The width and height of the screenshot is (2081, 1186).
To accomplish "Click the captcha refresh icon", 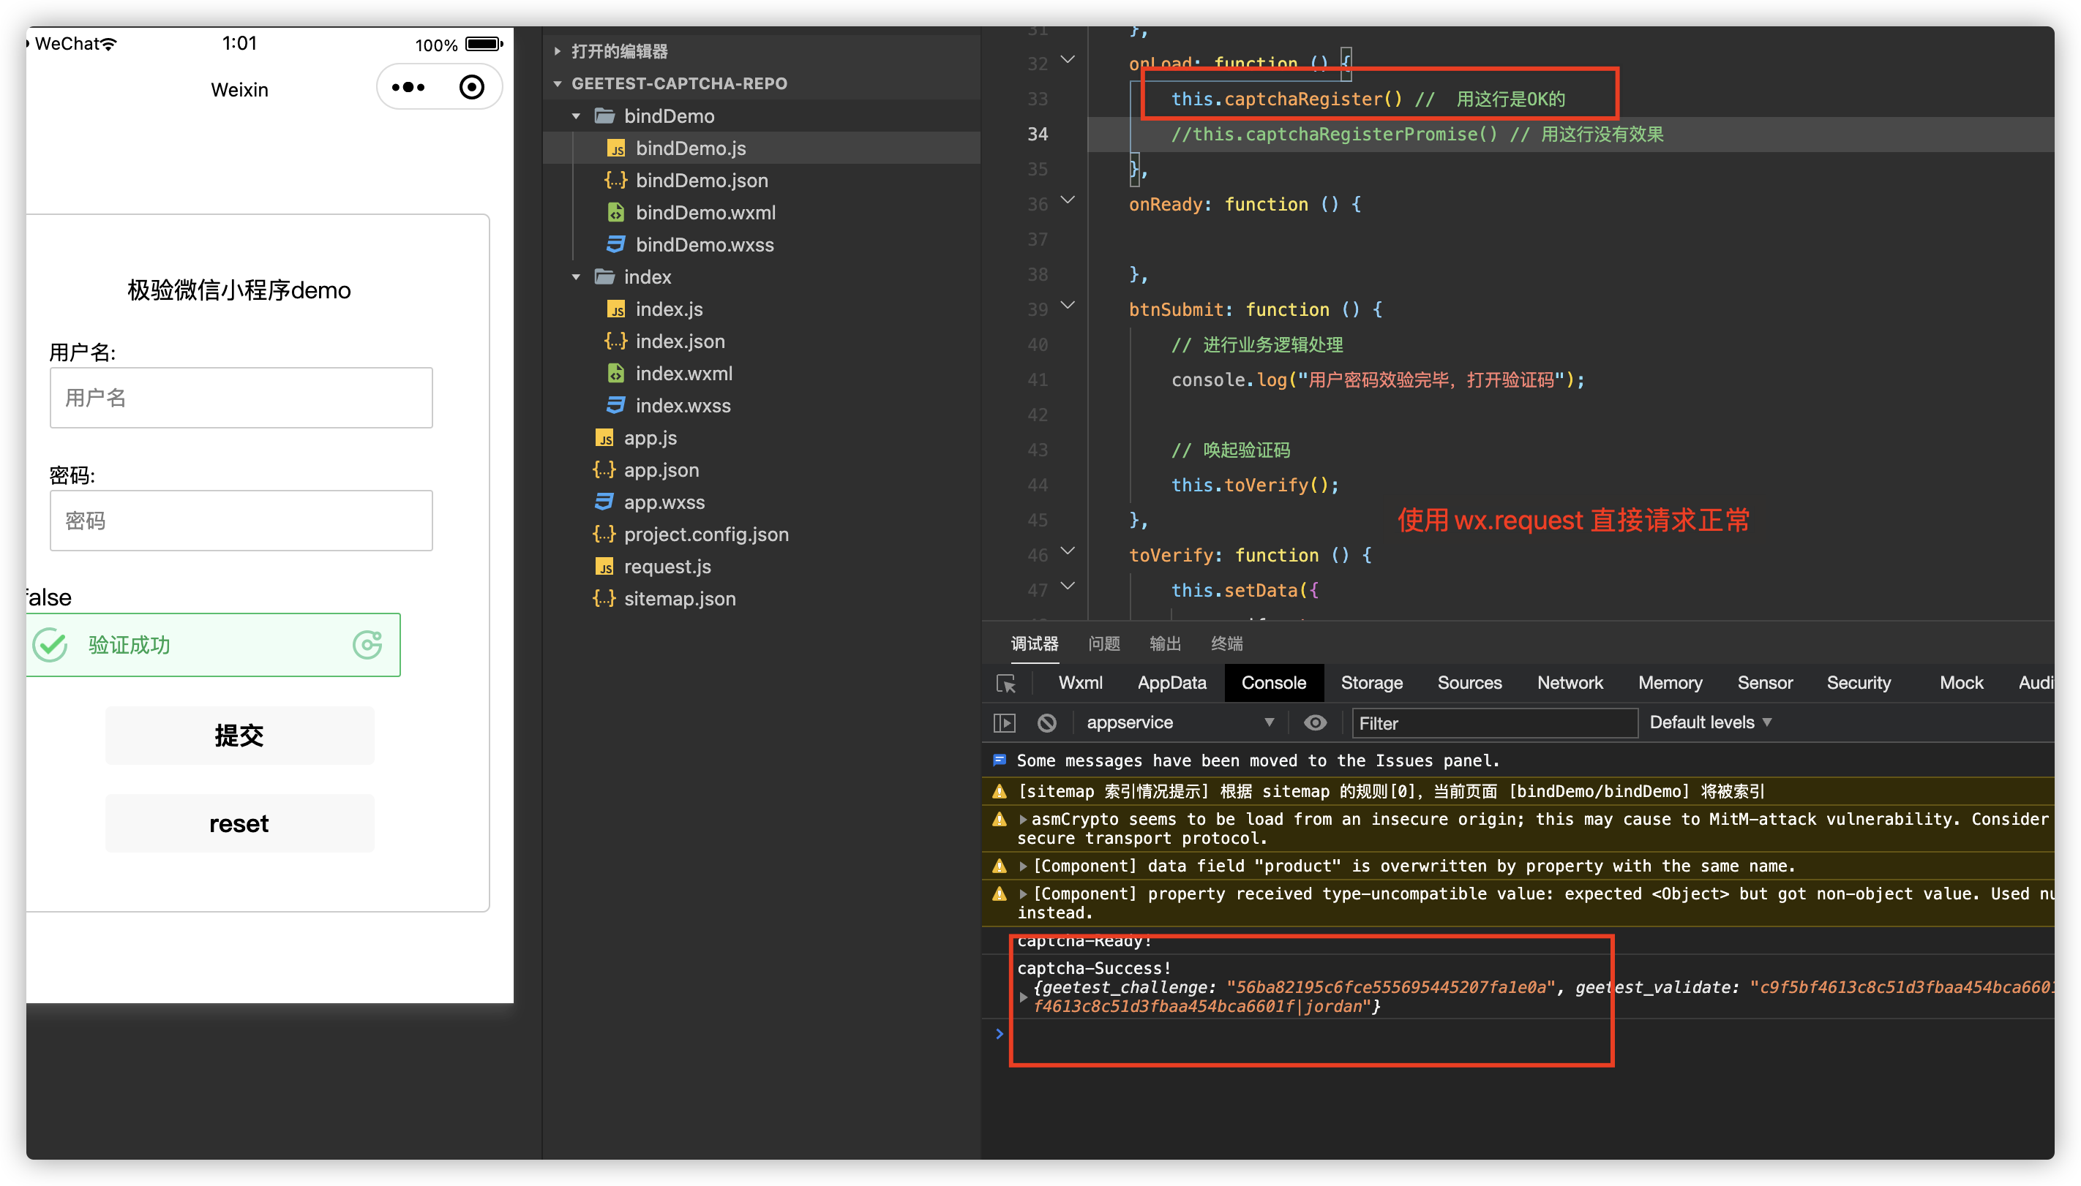I will pos(367,644).
